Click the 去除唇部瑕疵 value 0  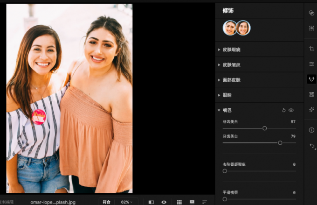point(294,164)
